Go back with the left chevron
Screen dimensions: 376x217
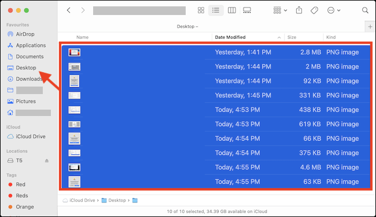pos(69,10)
